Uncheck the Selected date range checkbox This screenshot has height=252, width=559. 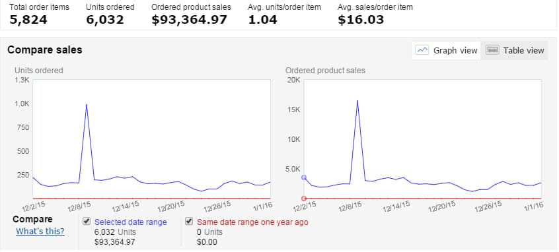(x=87, y=222)
